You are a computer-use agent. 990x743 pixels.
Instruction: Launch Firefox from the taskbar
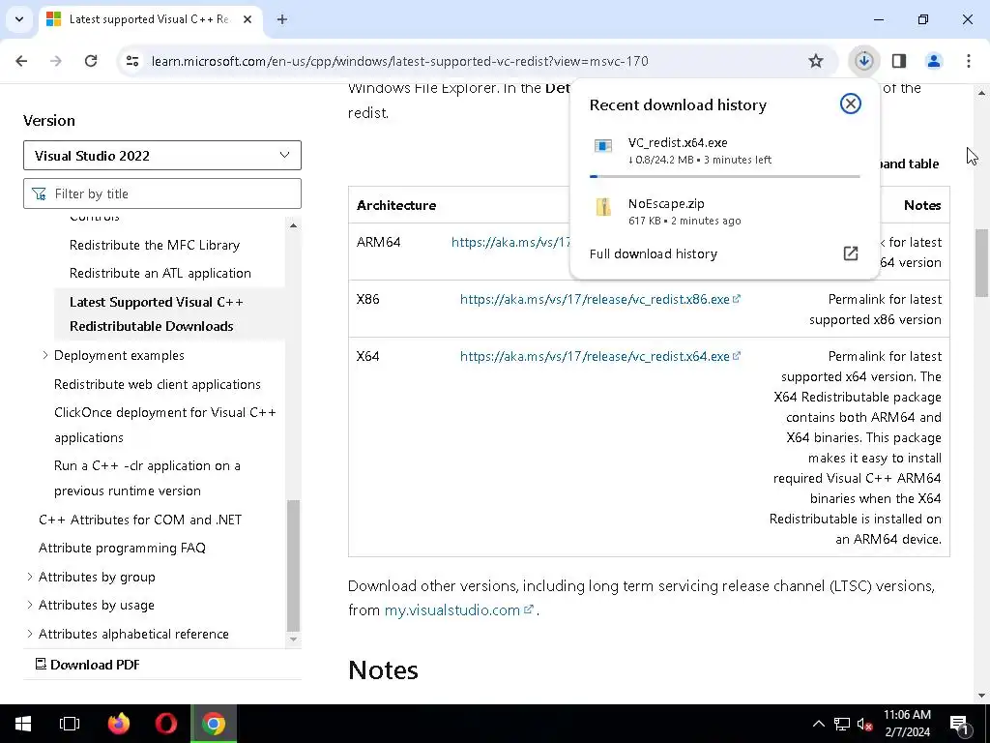(x=119, y=724)
